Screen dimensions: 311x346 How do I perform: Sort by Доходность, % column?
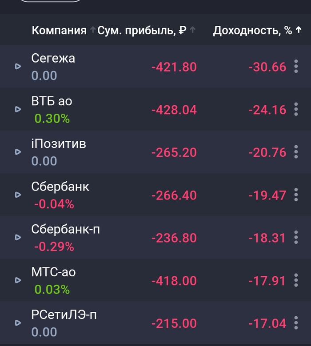(x=252, y=30)
